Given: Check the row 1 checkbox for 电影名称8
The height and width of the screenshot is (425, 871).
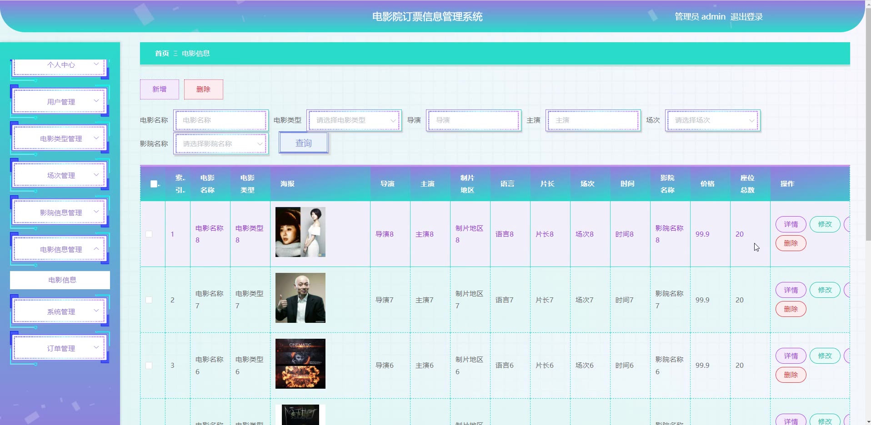Looking at the screenshot, I should pyautogui.click(x=149, y=234).
